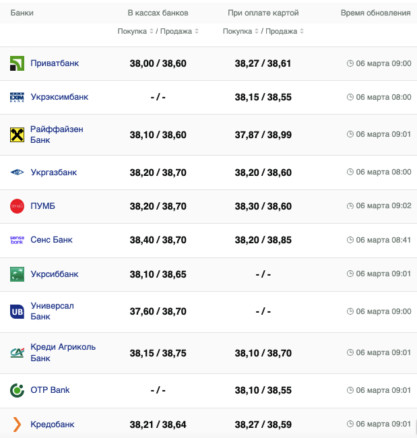This screenshot has width=417, height=438.
Task: Click the orange Кредобанк chevron logo
Action: point(17,425)
